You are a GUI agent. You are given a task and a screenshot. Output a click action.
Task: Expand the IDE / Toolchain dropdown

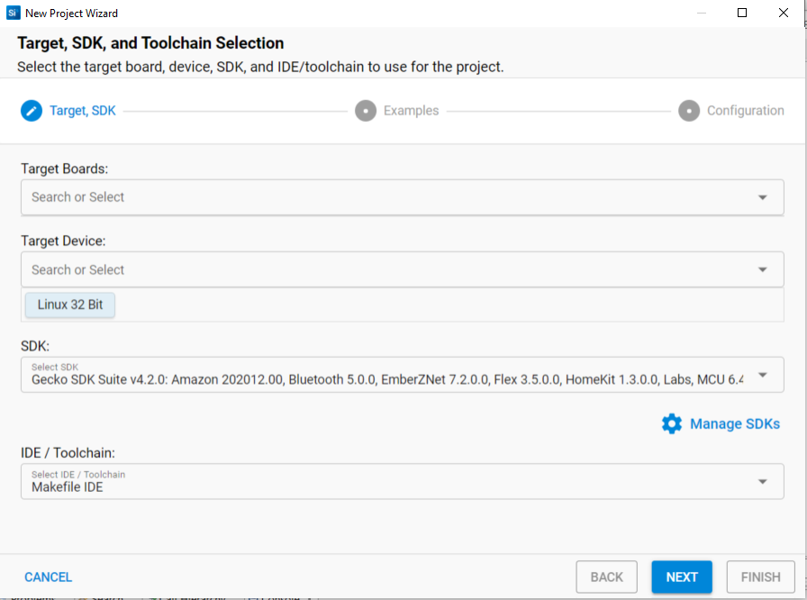(x=764, y=481)
